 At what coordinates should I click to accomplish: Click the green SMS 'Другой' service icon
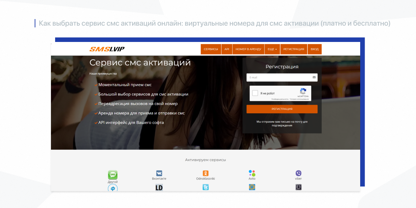pyautogui.click(x=113, y=174)
